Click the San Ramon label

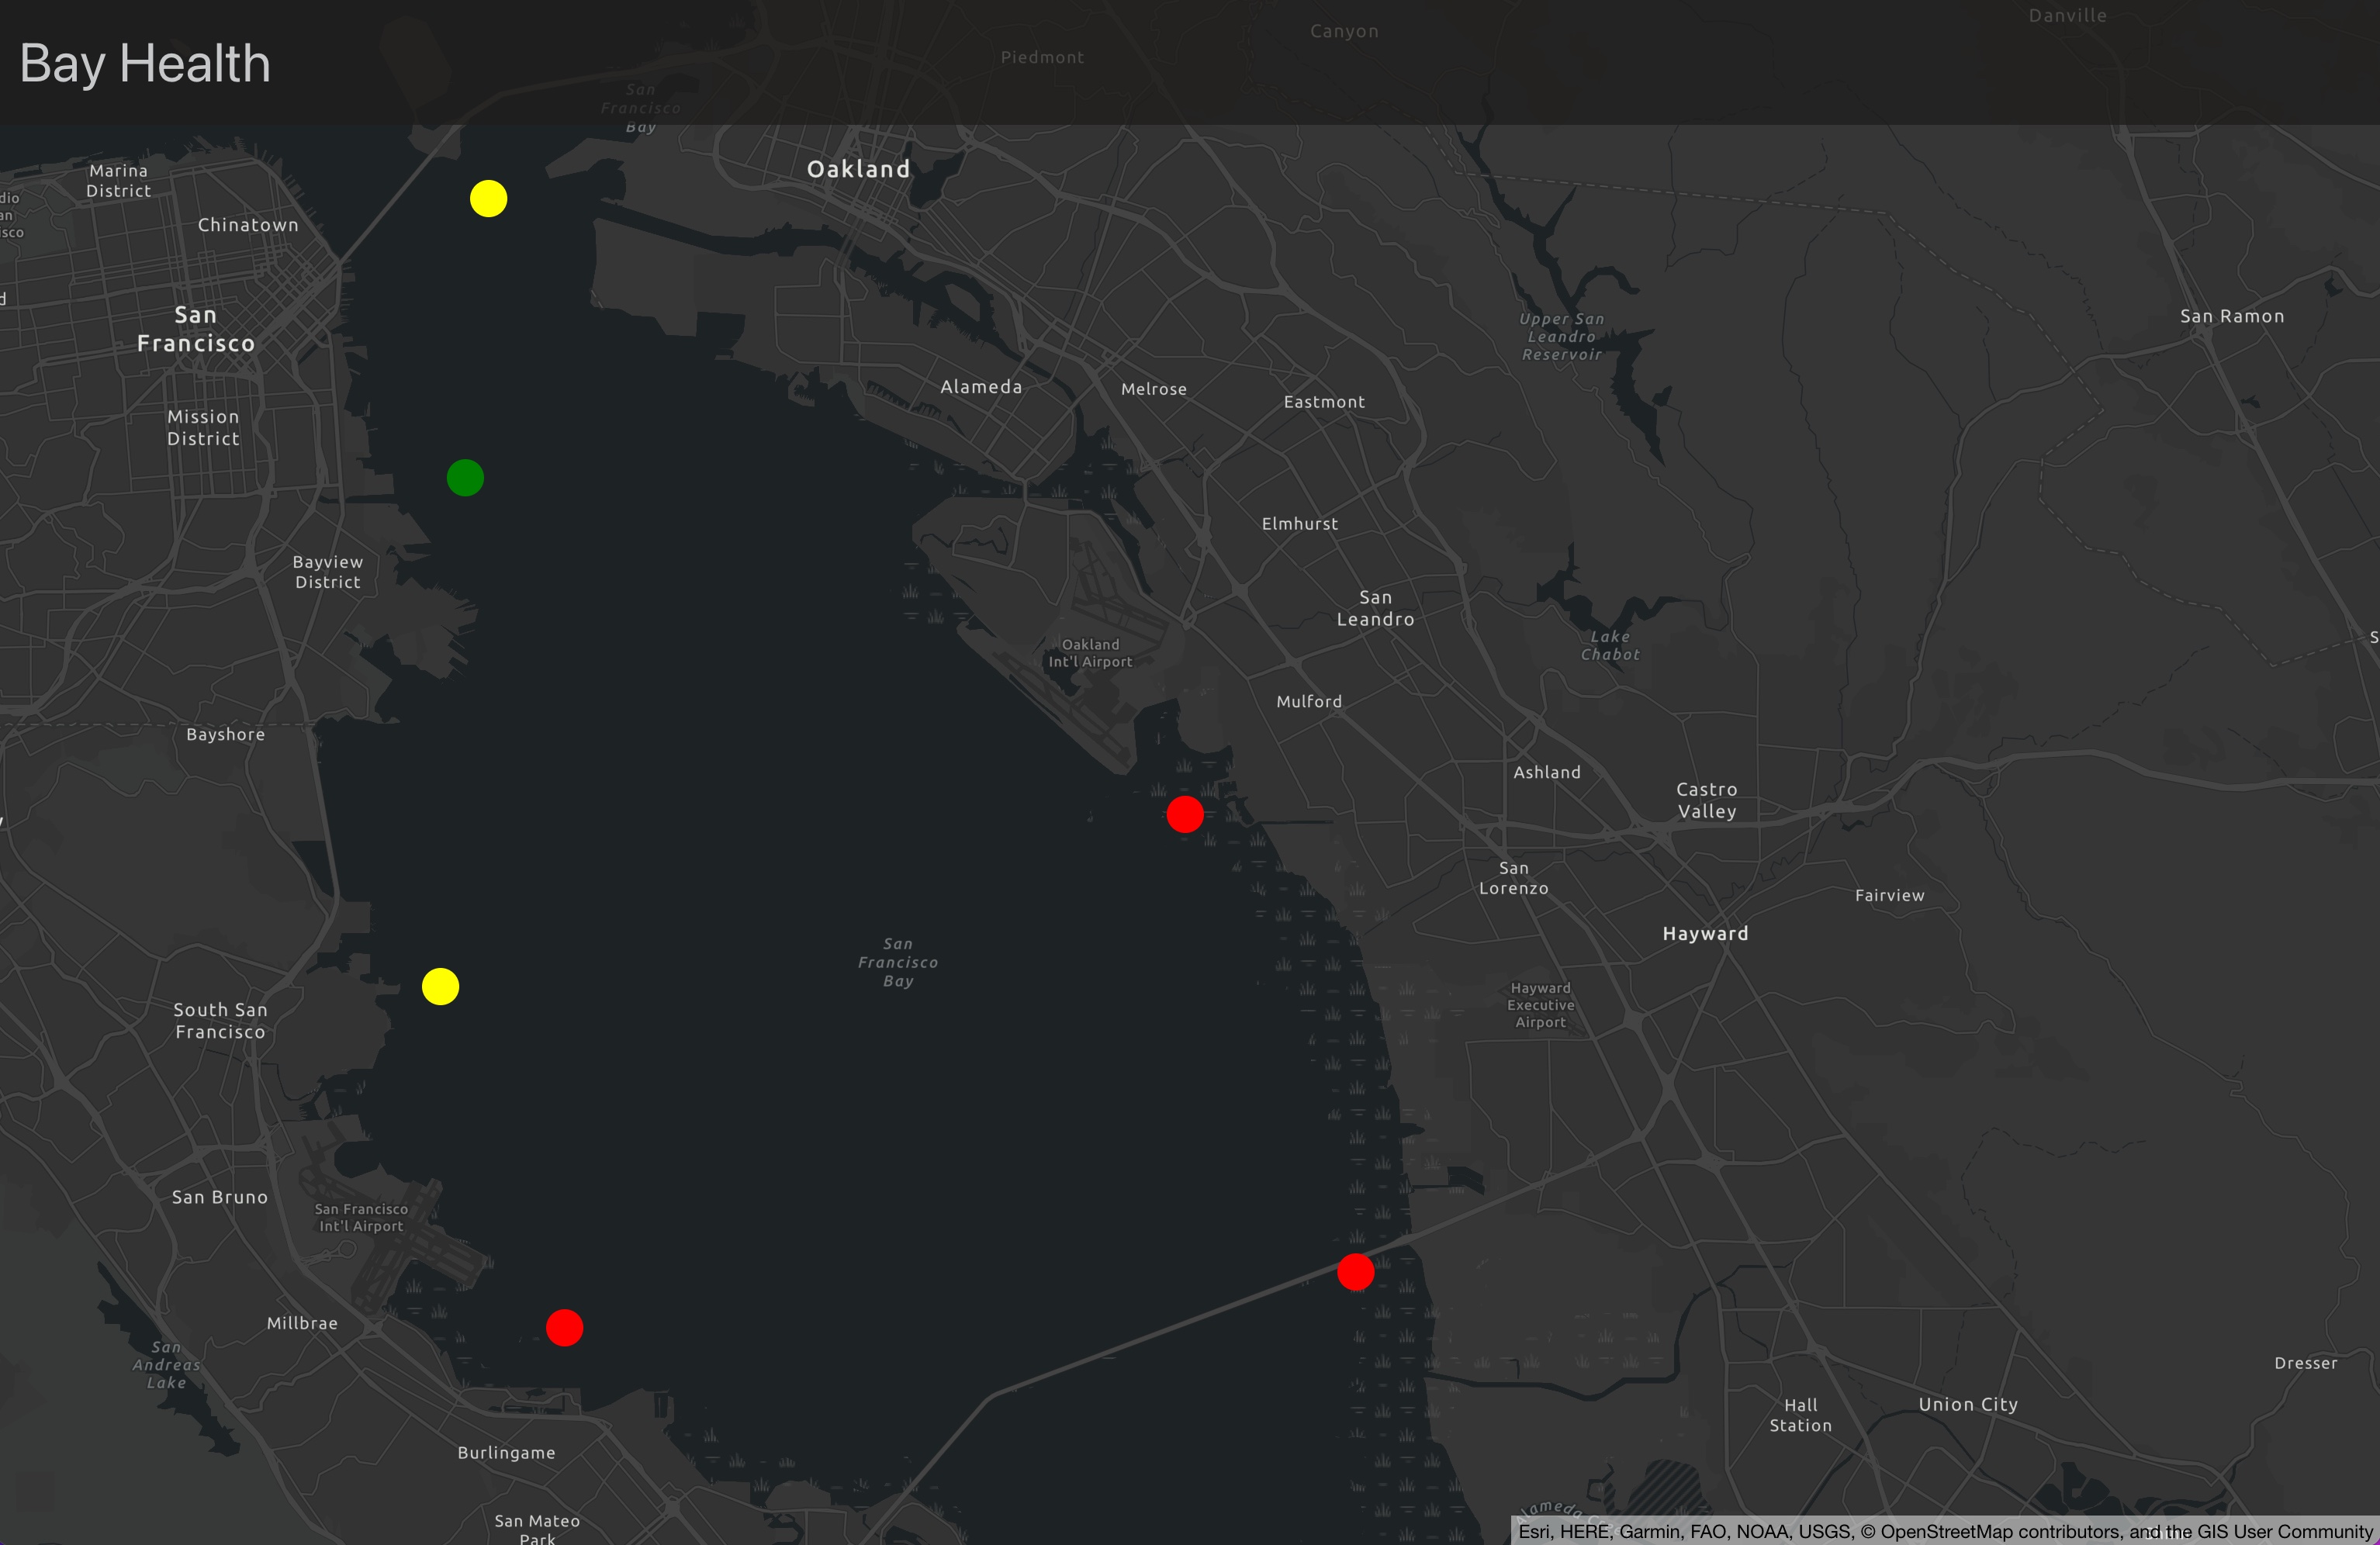[2231, 316]
